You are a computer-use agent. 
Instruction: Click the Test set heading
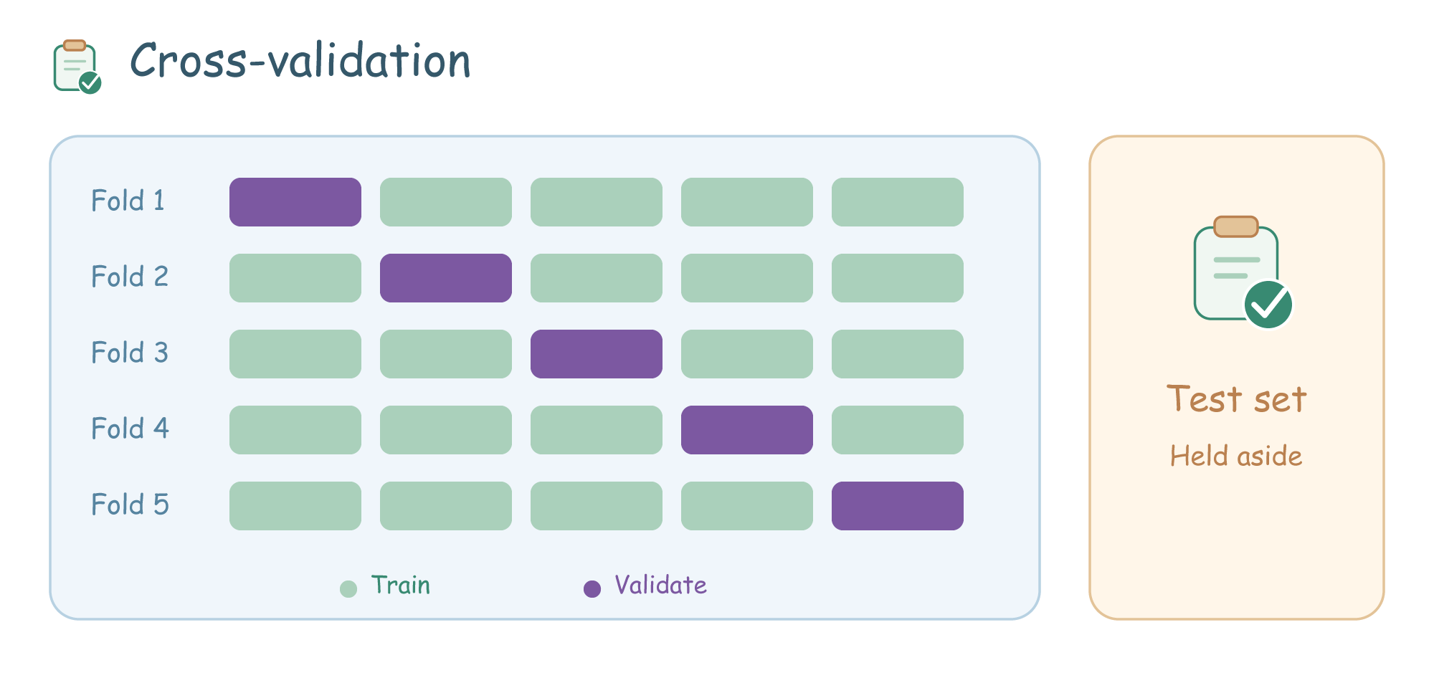pyautogui.click(x=1237, y=399)
